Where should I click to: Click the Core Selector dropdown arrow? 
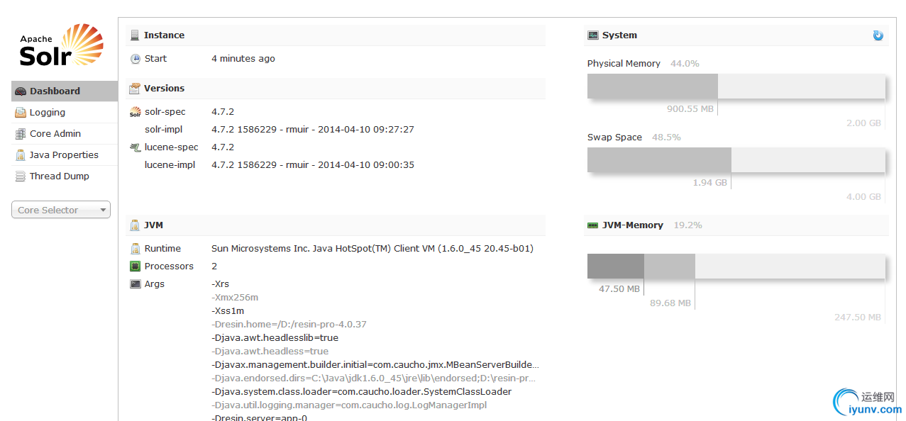click(103, 211)
